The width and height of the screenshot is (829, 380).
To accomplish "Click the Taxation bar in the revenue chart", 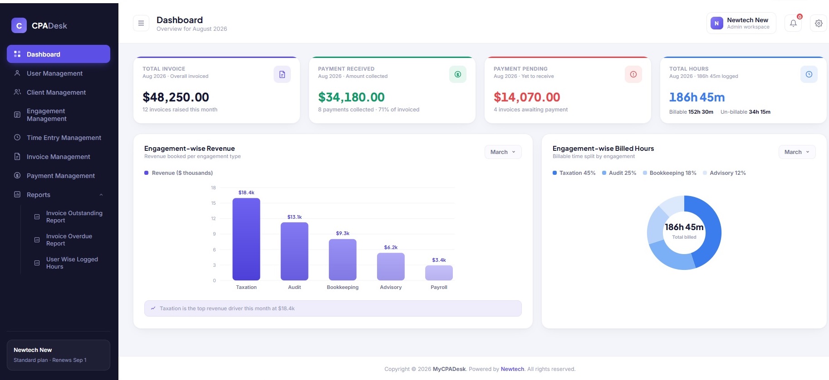I will 246,239.
